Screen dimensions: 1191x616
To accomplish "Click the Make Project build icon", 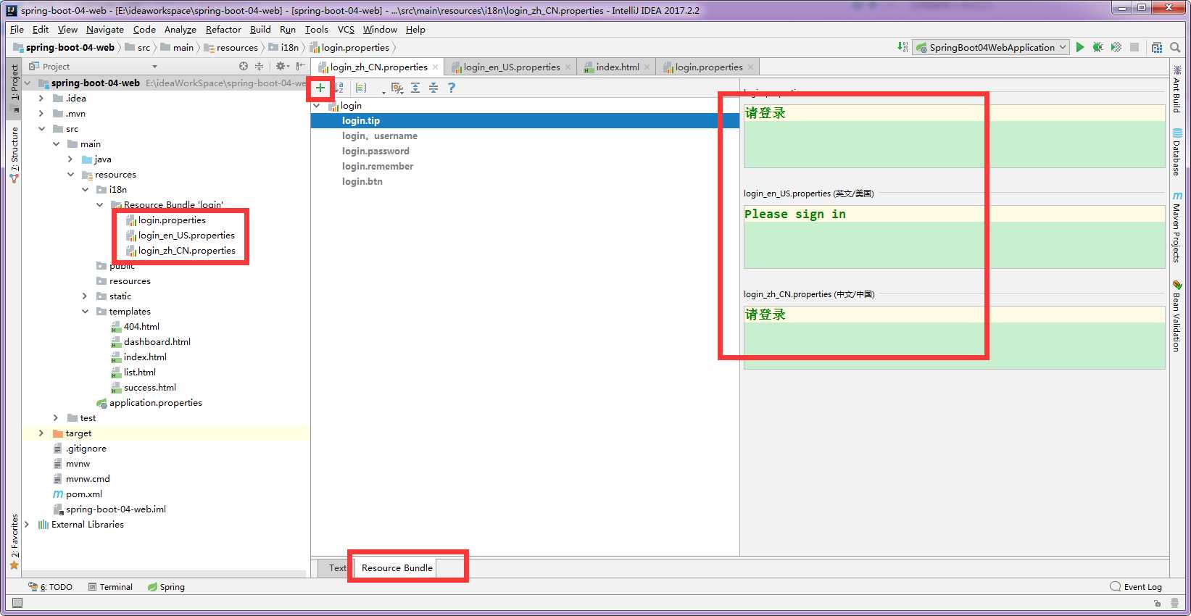I will pyautogui.click(x=902, y=47).
